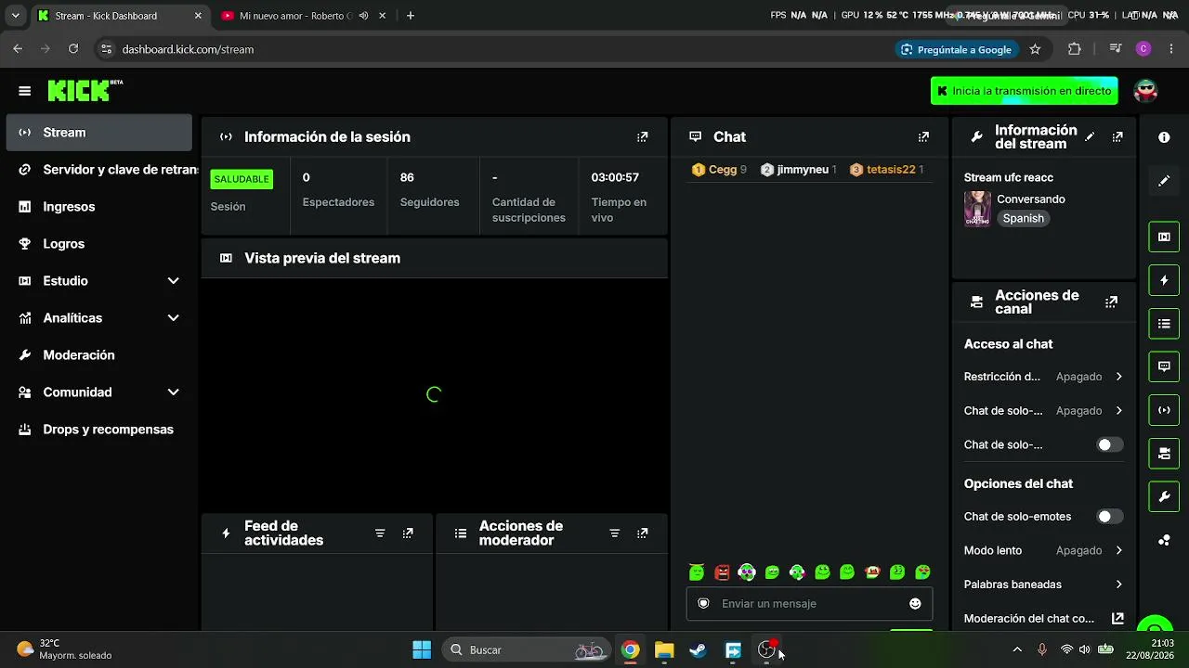Filter the Acciones de moderador panel
Image resolution: width=1189 pixels, height=668 pixels.
point(614,533)
